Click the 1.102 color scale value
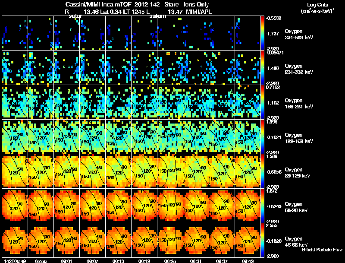This screenshot has height=263, width=345. 273,103
